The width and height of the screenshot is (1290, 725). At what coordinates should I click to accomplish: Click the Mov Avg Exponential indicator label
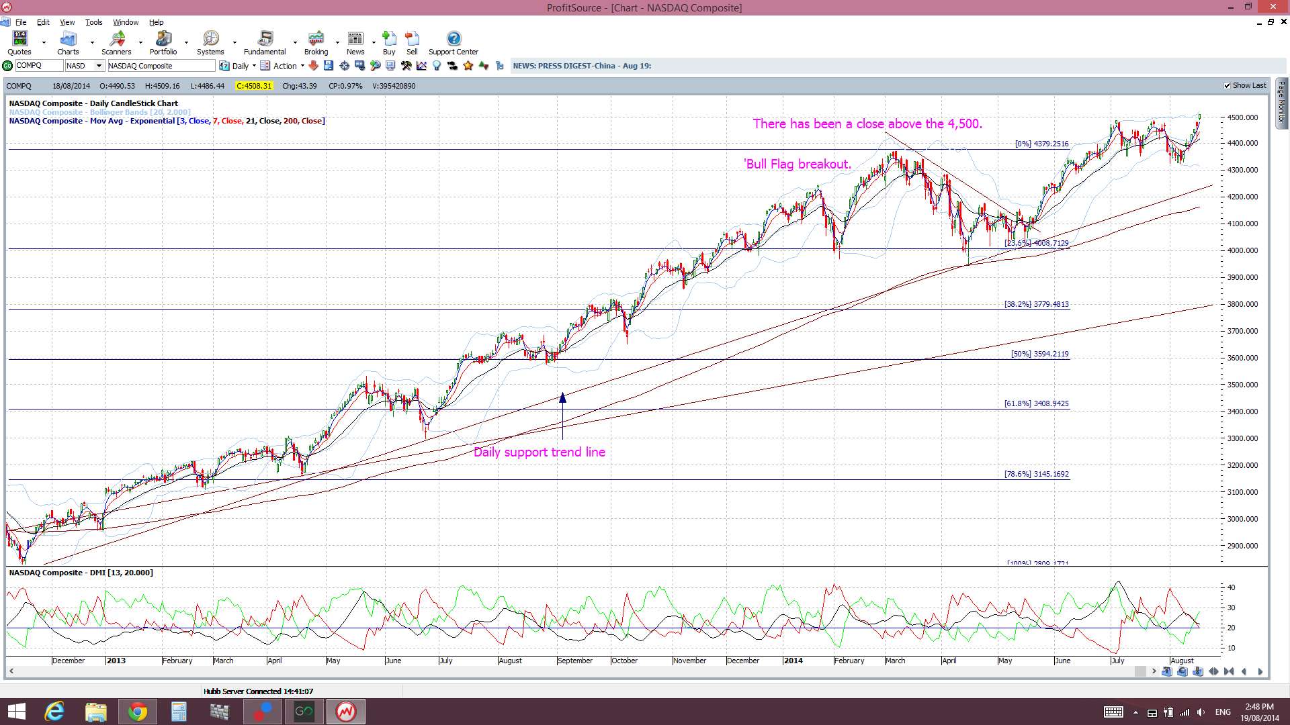click(x=167, y=121)
